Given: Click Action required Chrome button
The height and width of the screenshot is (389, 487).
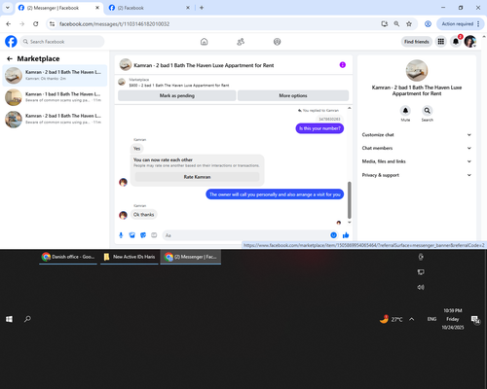Looking at the screenshot, I should [461, 23].
